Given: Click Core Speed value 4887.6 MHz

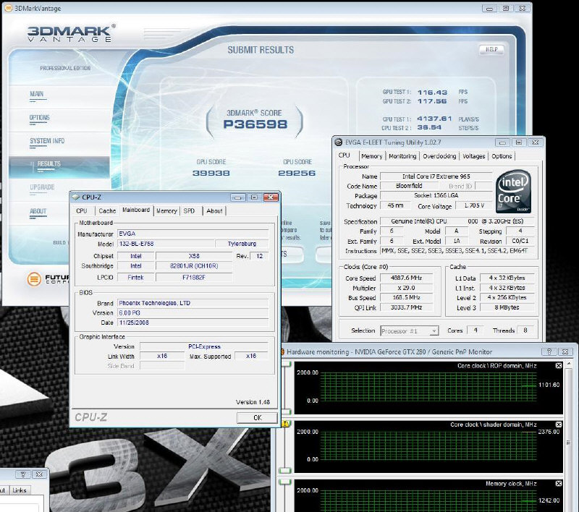Looking at the screenshot, I should click(x=406, y=278).
